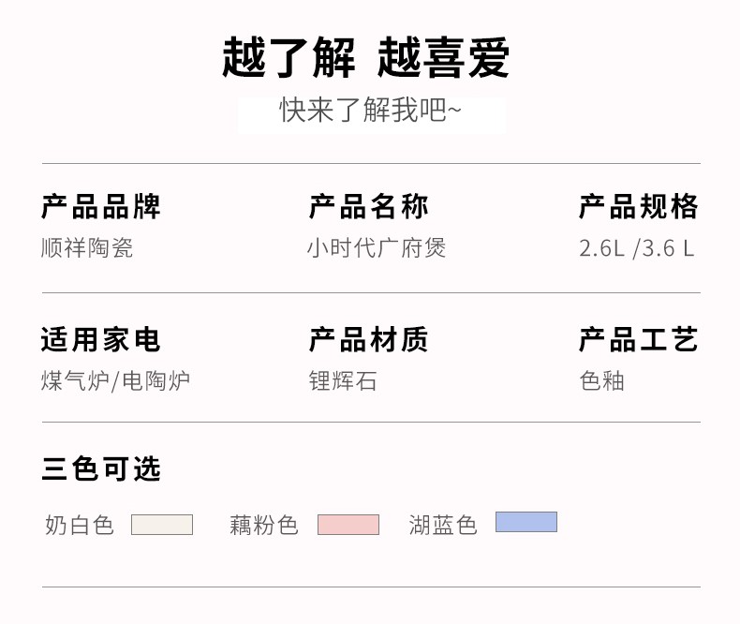Click the 适用家电 heading

[101, 339]
